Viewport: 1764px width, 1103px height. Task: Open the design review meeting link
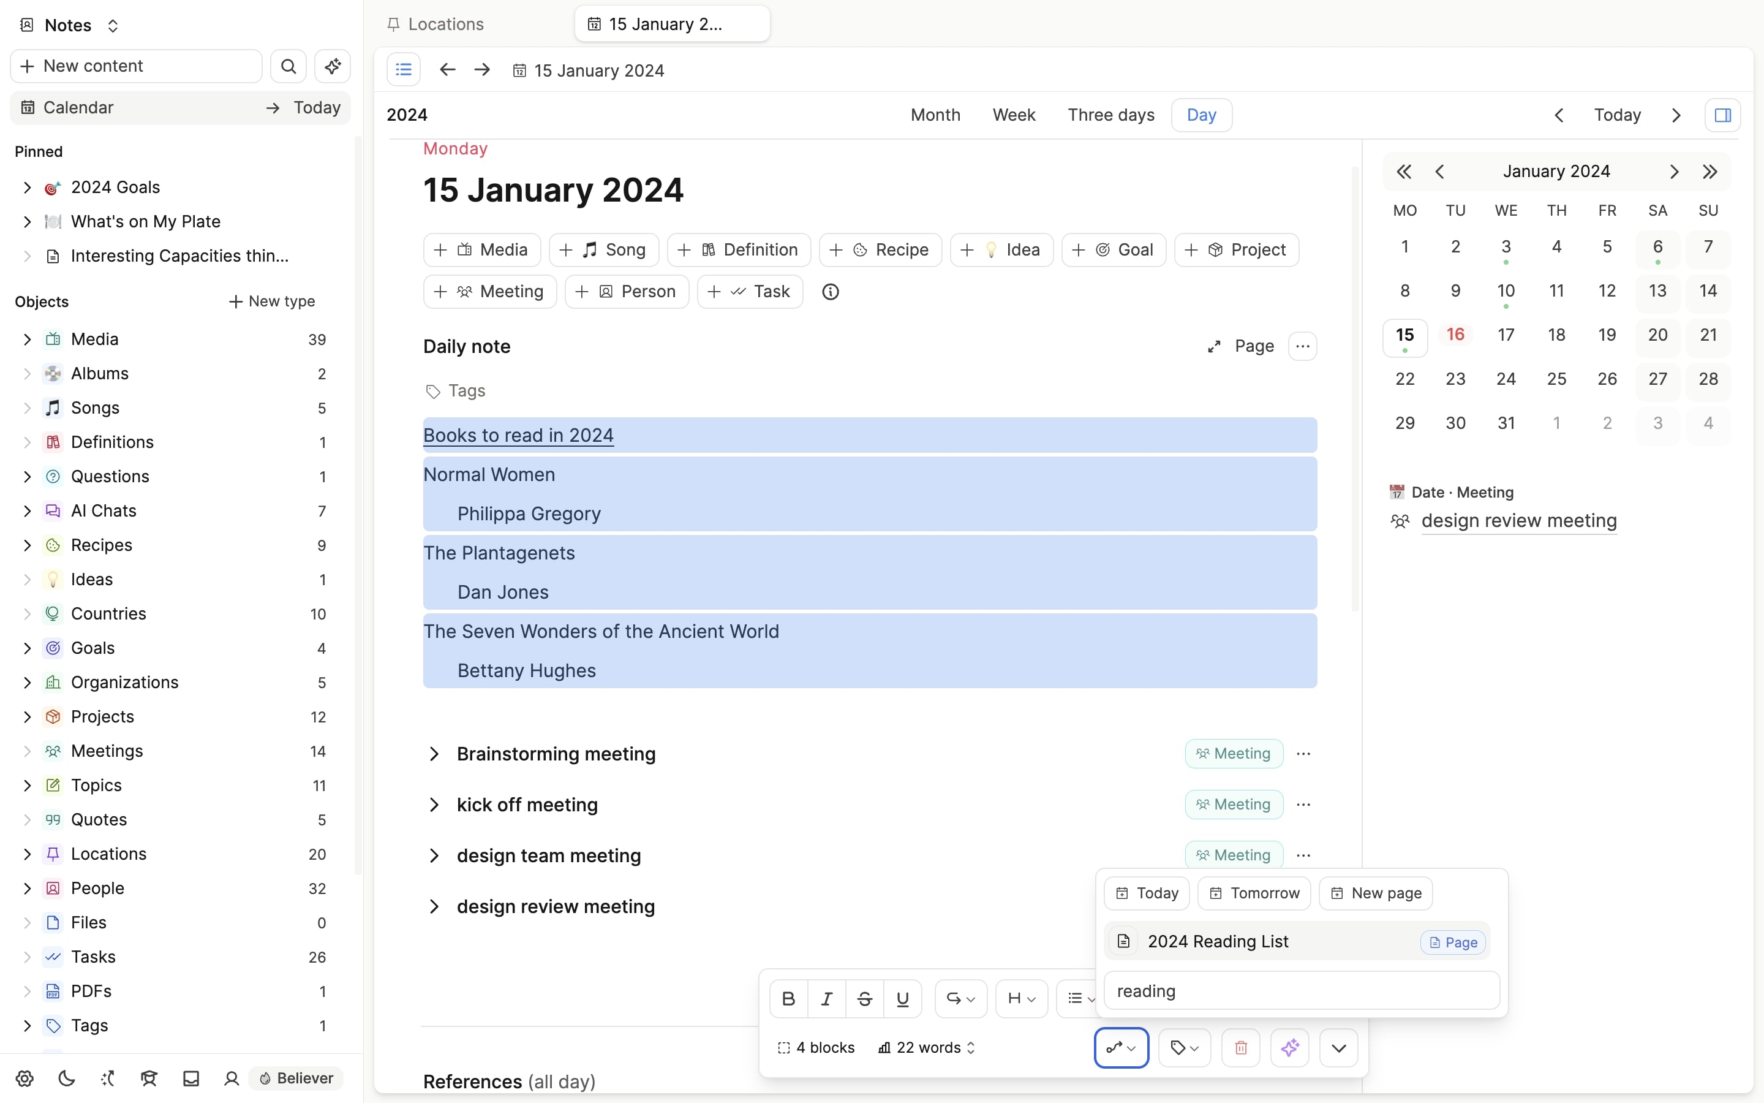pyautogui.click(x=1518, y=521)
